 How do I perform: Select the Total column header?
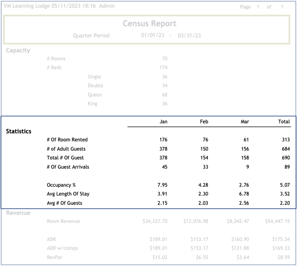284,121
